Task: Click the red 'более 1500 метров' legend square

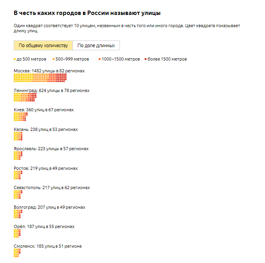Action: point(146,59)
